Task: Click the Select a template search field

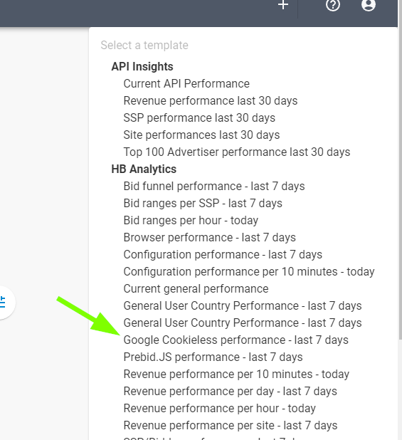Action: coord(243,45)
